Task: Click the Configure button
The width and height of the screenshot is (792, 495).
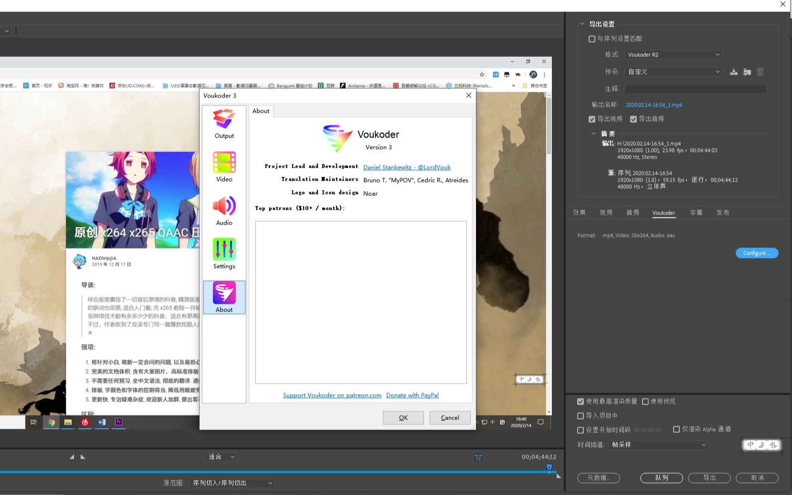Action: (x=757, y=253)
